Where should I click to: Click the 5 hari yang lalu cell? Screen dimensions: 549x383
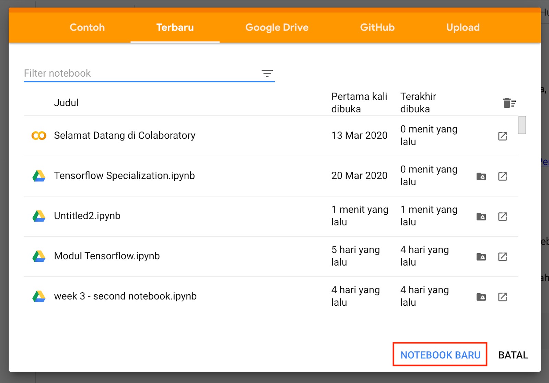355,256
